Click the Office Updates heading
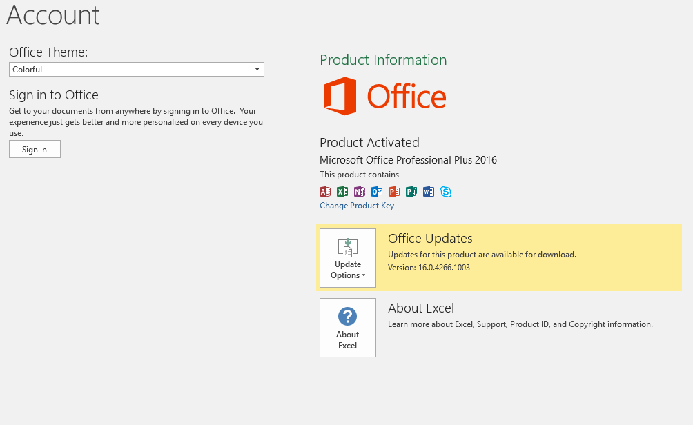 point(430,239)
